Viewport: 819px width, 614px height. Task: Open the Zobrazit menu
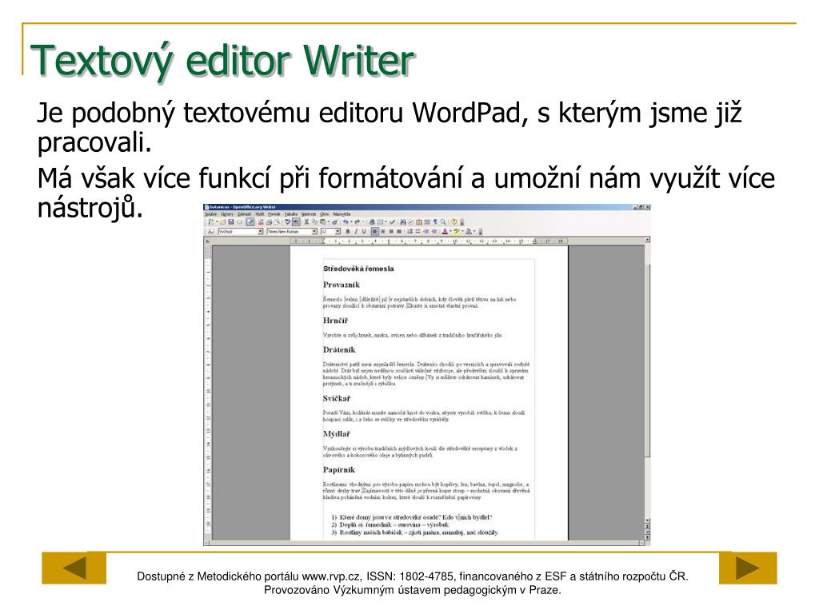245,214
